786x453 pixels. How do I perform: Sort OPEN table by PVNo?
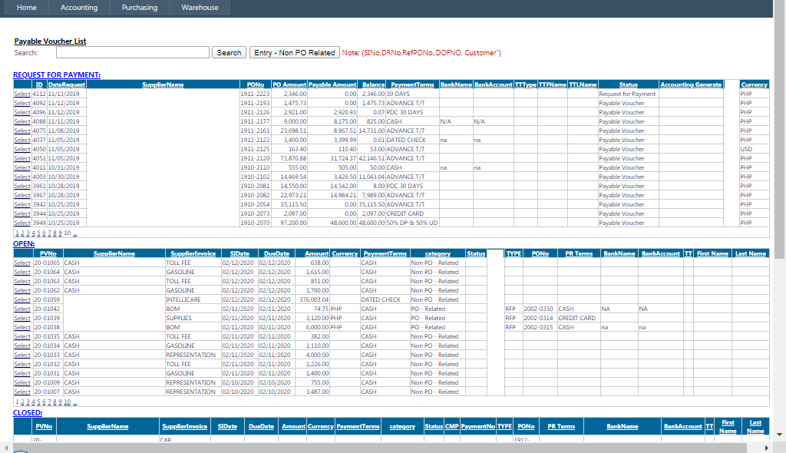click(48, 254)
